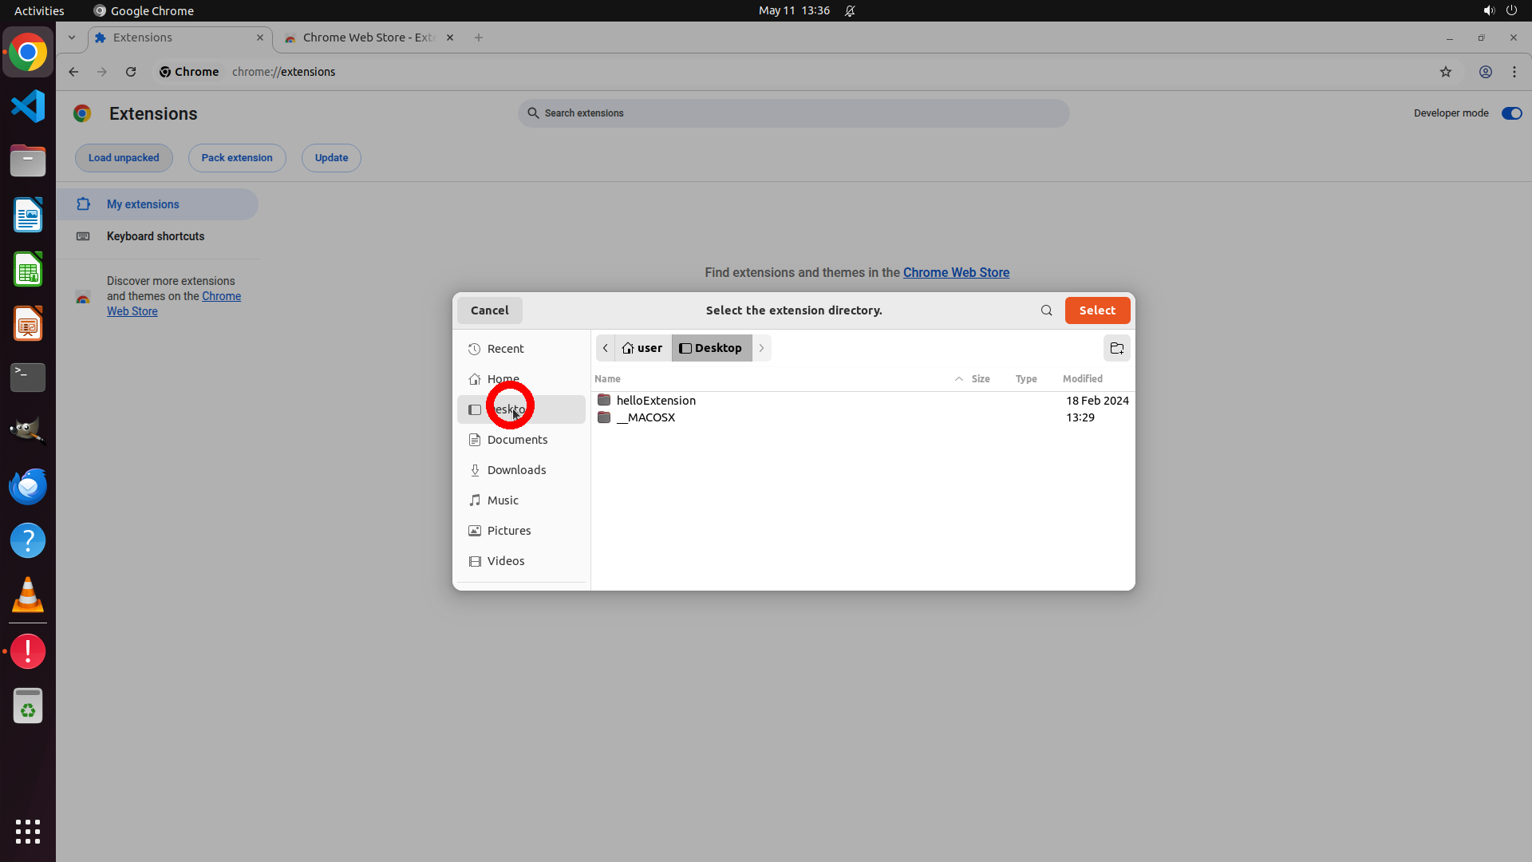The image size is (1532, 862).
Task: Click the search icon in file dialog
Action: (x=1046, y=310)
